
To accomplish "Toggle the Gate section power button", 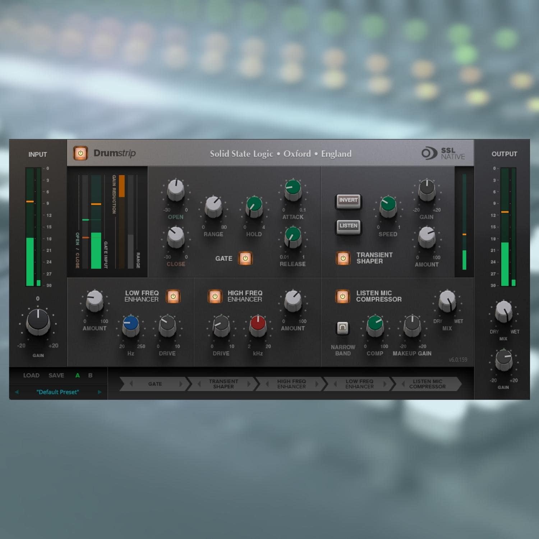I will (x=245, y=258).
